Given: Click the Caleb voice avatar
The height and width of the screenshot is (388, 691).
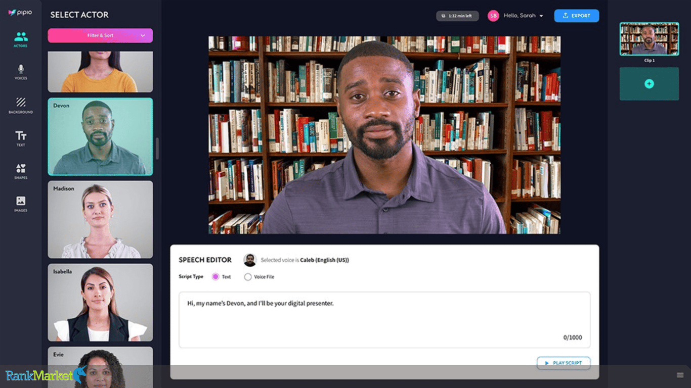Looking at the screenshot, I should tap(250, 260).
